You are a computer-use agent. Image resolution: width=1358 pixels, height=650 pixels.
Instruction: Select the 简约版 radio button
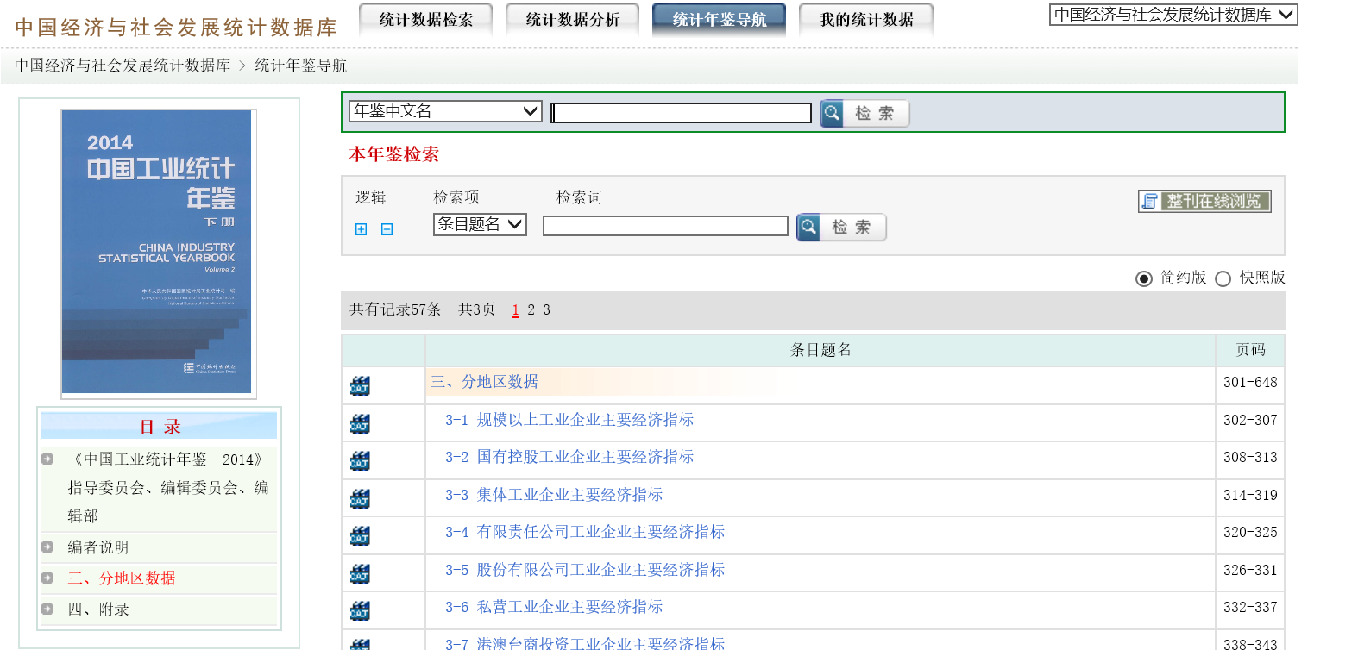tap(1144, 278)
